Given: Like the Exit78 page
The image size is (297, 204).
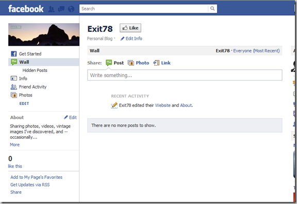Looking at the screenshot, I should tap(130, 28).
